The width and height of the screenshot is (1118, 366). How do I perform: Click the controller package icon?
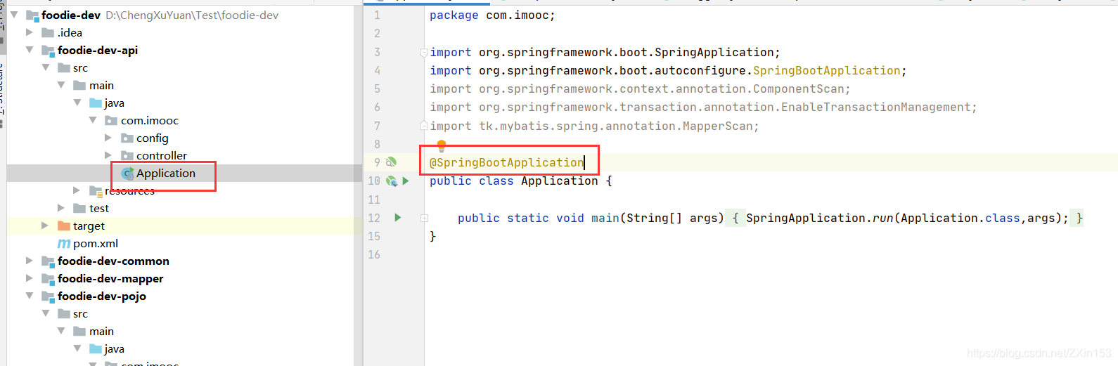click(x=127, y=156)
